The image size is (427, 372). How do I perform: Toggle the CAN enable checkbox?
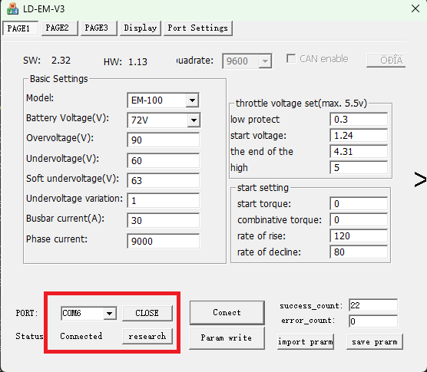(x=291, y=59)
